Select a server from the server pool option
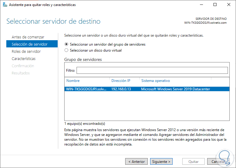Image resolution: width=236 pixels, height=168 pixels. (105, 44)
